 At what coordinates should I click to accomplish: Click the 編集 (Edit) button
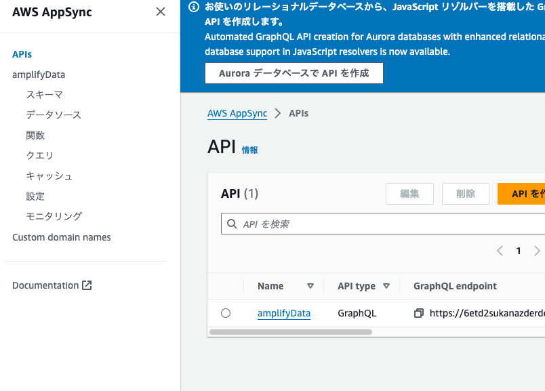[409, 194]
